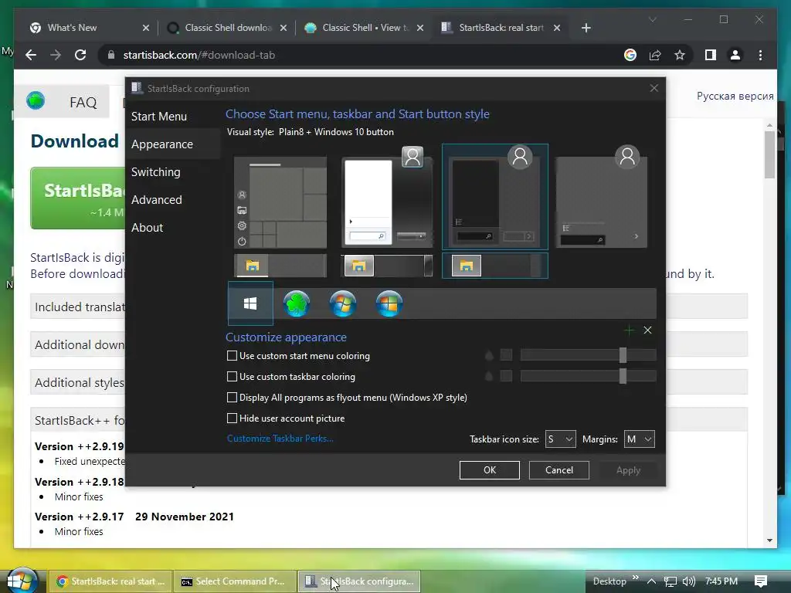The image size is (791, 593).
Task: Expand the Included translations section
Action: [x=78, y=307]
